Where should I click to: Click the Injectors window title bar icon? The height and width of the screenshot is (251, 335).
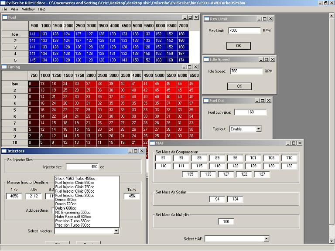pos(4,151)
